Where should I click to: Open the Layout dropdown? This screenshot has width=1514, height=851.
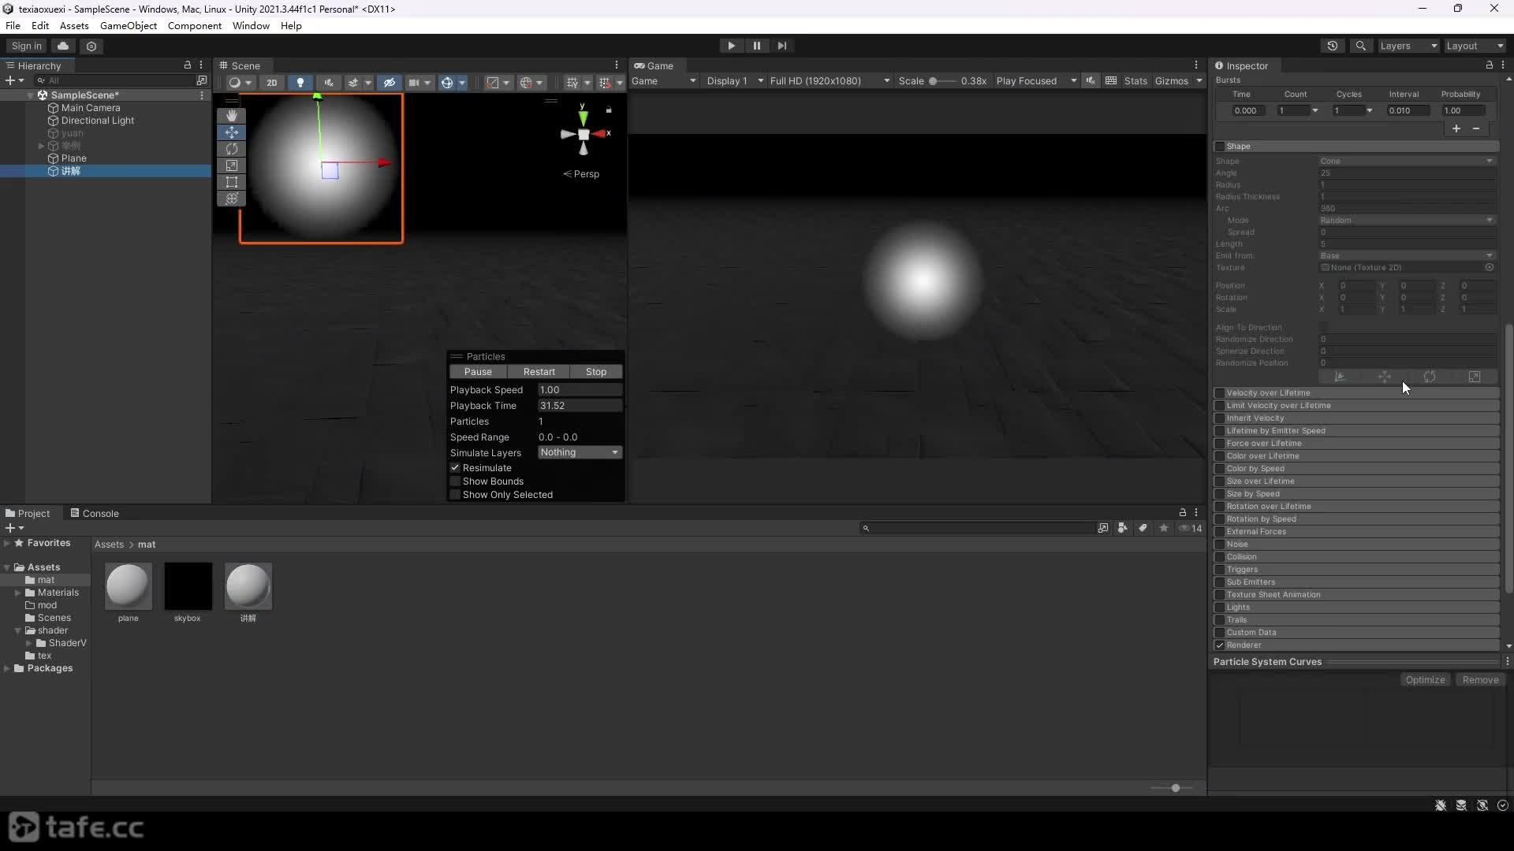pyautogui.click(x=1475, y=46)
